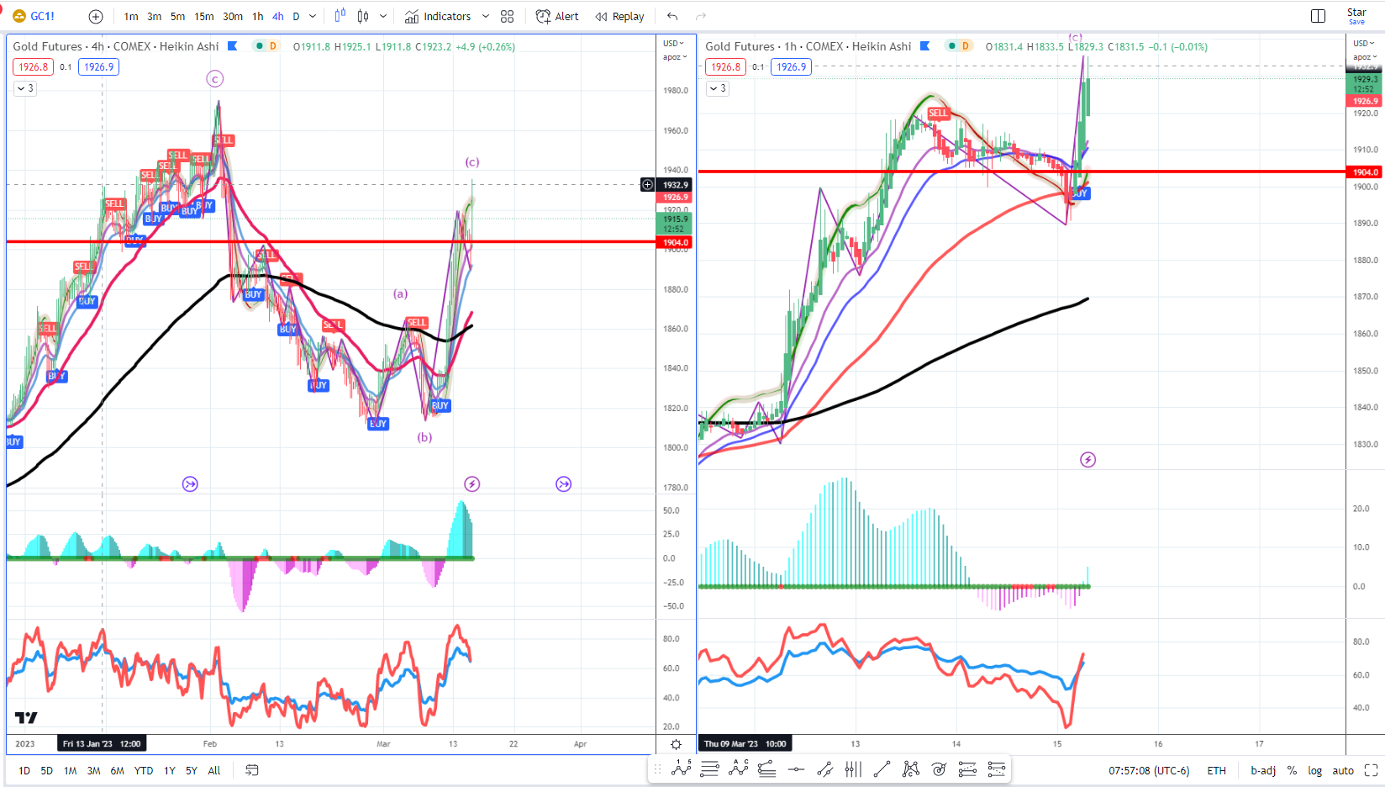Toggle the ETH extended hours session

(x=1216, y=771)
